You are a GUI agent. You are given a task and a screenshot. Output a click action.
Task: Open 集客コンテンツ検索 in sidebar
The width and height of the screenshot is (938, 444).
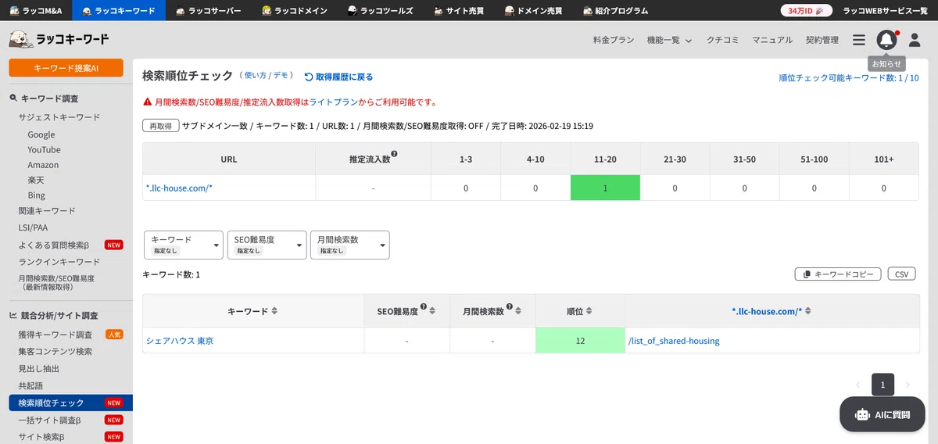(55, 352)
